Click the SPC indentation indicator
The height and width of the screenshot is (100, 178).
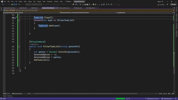coord(169,94)
